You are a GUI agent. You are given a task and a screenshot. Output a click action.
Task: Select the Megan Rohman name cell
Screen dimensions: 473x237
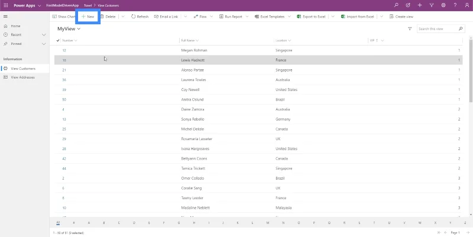tap(194, 50)
